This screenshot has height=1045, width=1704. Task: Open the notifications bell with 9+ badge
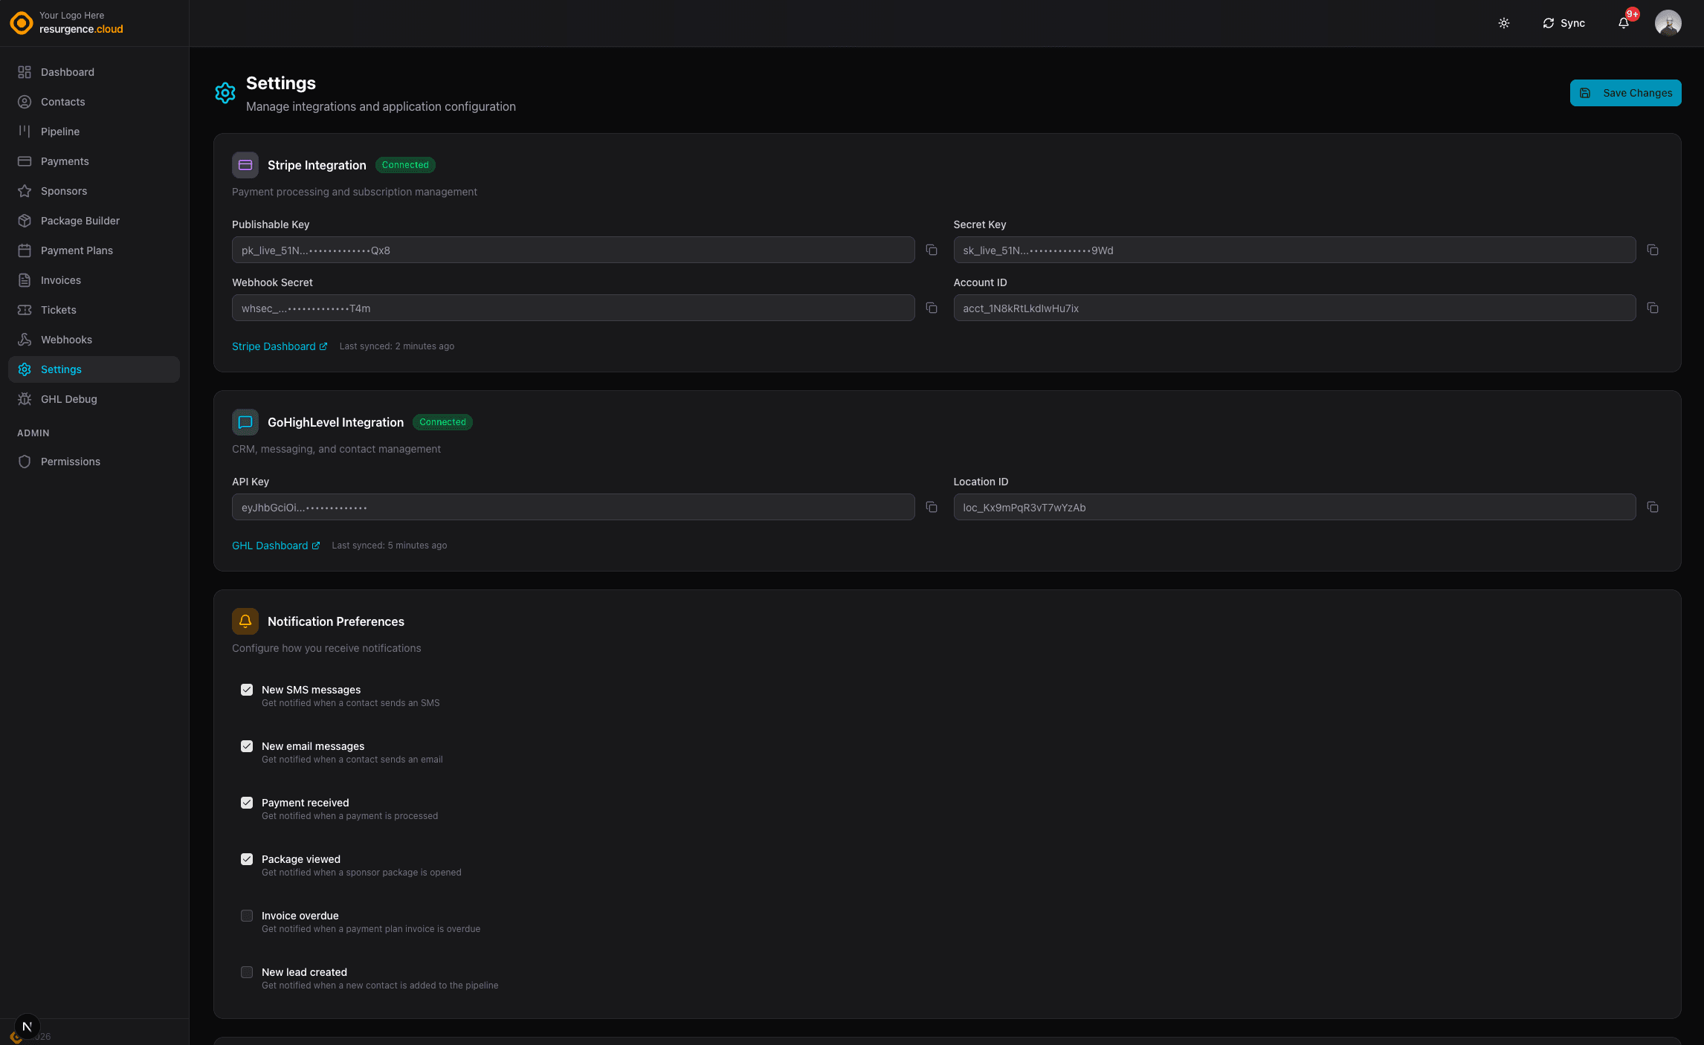click(x=1623, y=23)
